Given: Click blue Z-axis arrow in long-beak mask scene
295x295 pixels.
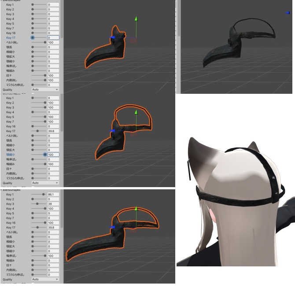Looking at the screenshot, I should (112, 227).
